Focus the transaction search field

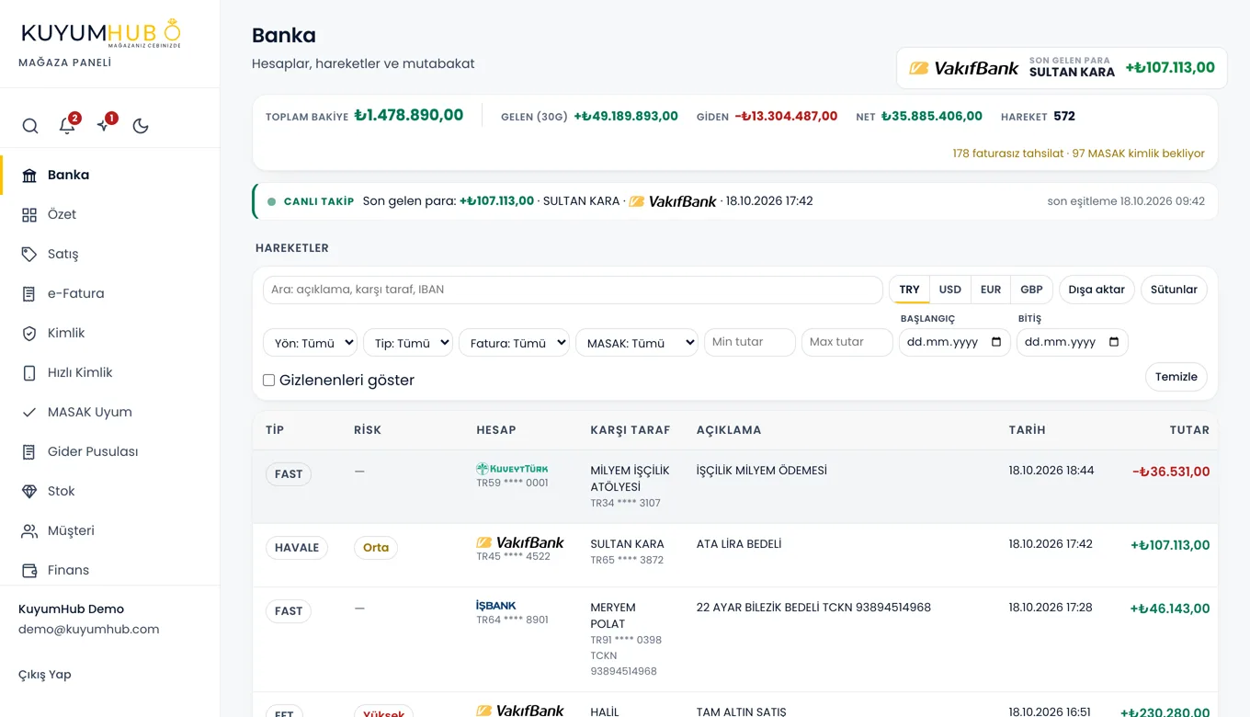point(573,290)
